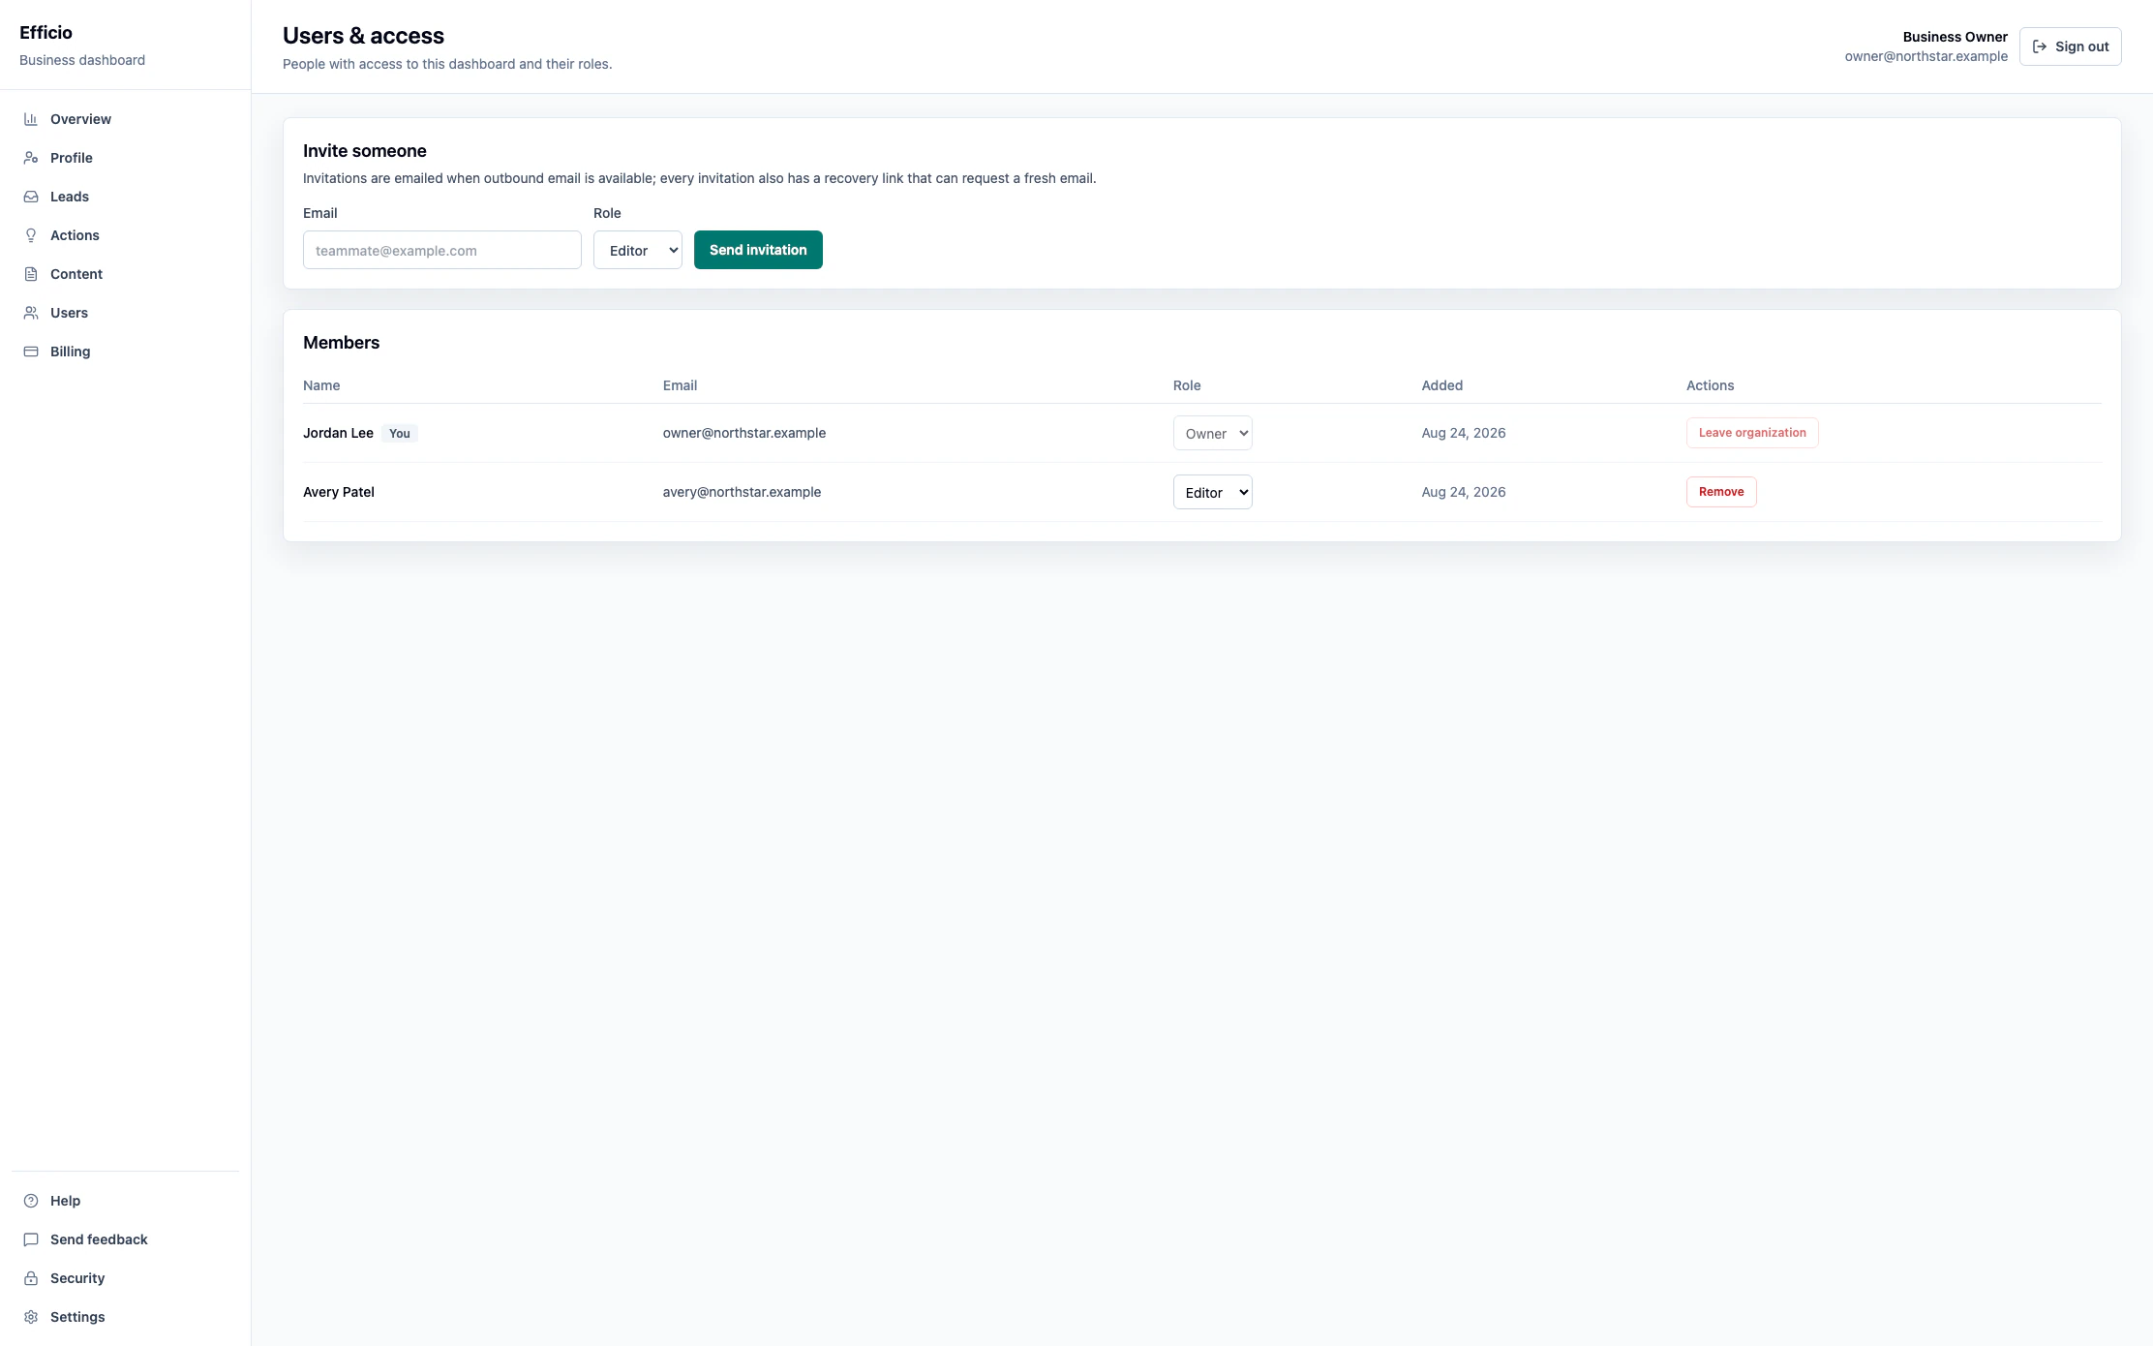Click the Sign out button
The width and height of the screenshot is (2153, 1346).
click(x=2070, y=46)
